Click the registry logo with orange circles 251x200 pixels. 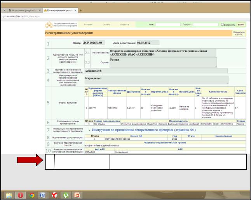coord(49,25)
